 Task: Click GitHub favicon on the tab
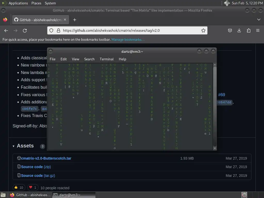tap(16, 20)
